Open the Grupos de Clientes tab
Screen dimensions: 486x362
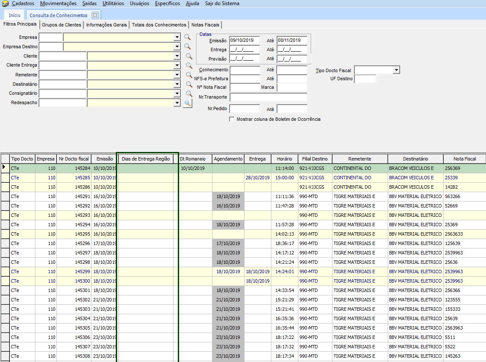click(62, 25)
